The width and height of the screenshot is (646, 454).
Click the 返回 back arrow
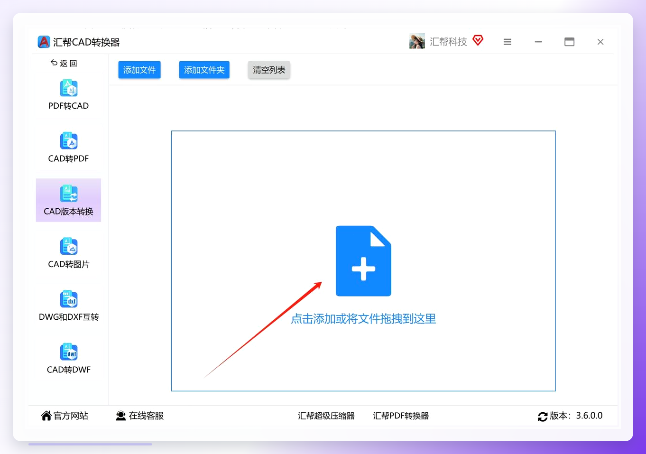tap(54, 63)
